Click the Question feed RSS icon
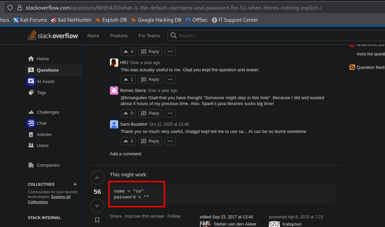Viewport: 385px width, 227px height. [x=352, y=67]
